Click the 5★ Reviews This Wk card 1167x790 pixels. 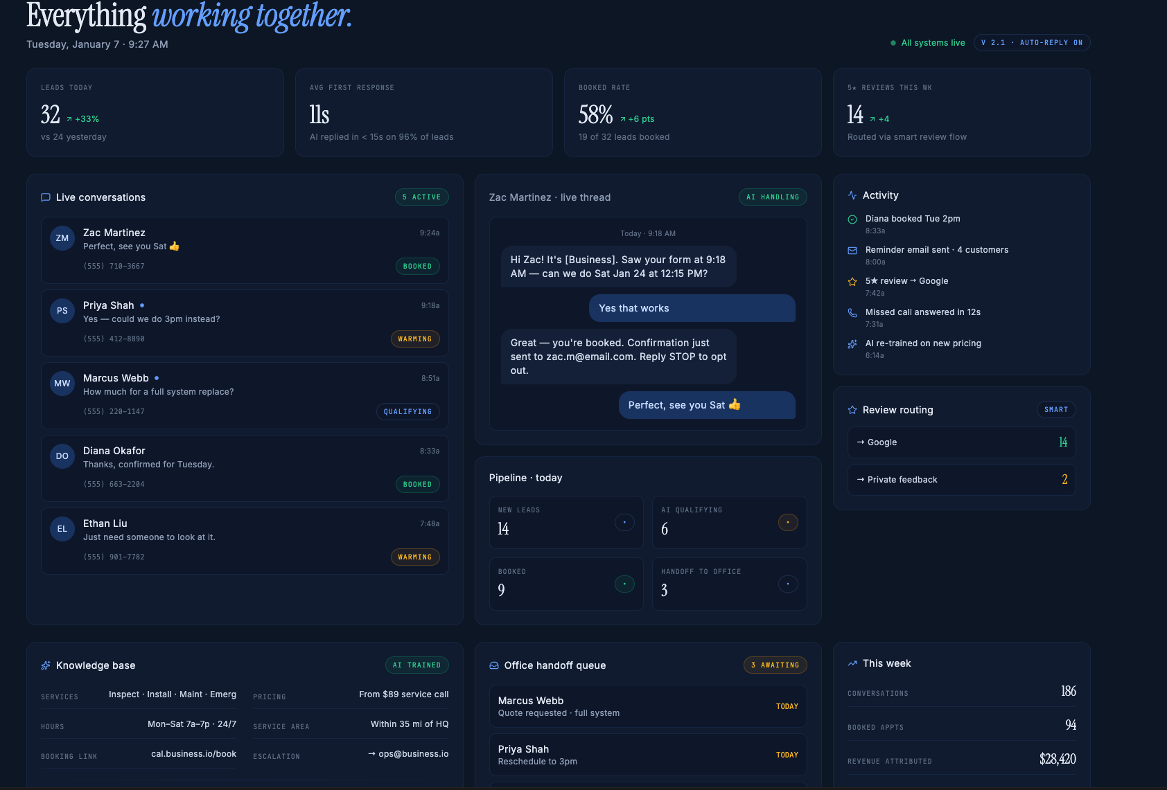pyautogui.click(x=962, y=113)
